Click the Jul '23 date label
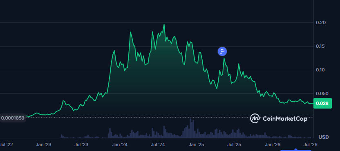340x151 pixels. [x=82, y=144]
